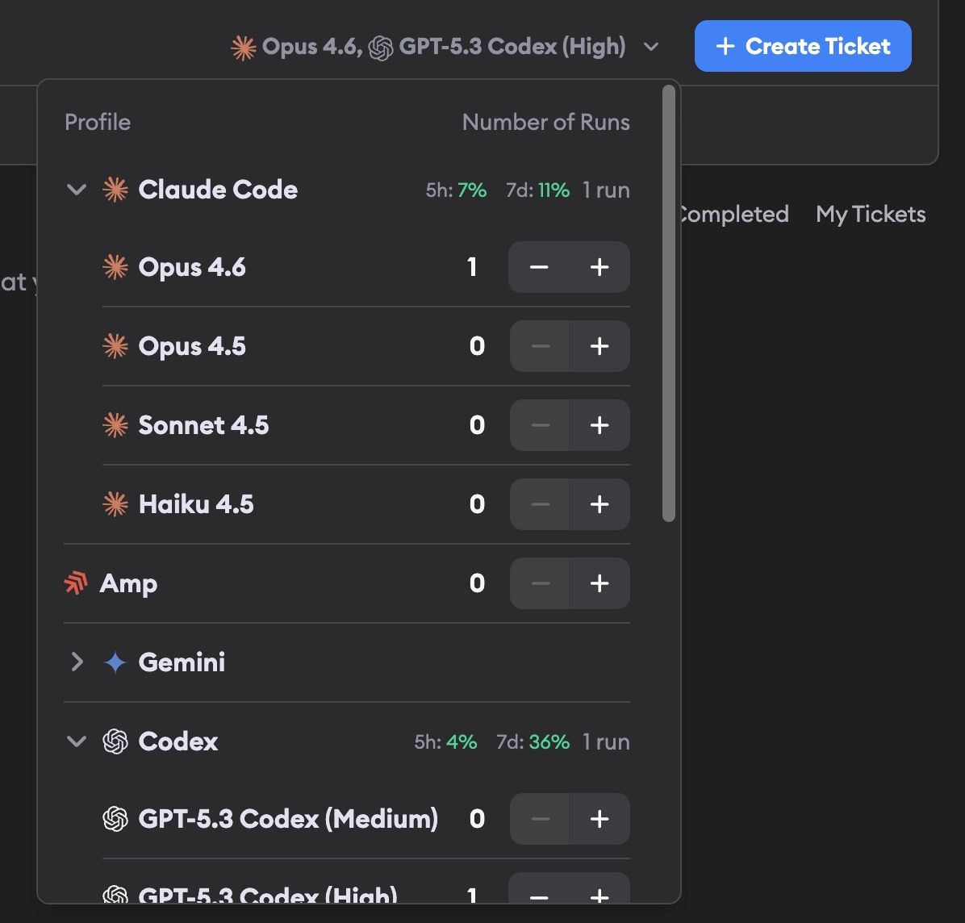Increment the Opus 4.6 run count
965x923 pixels.
pyautogui.click(x=599, y=266)
